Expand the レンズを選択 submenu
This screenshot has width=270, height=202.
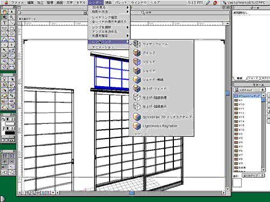[x=109, y=27]
